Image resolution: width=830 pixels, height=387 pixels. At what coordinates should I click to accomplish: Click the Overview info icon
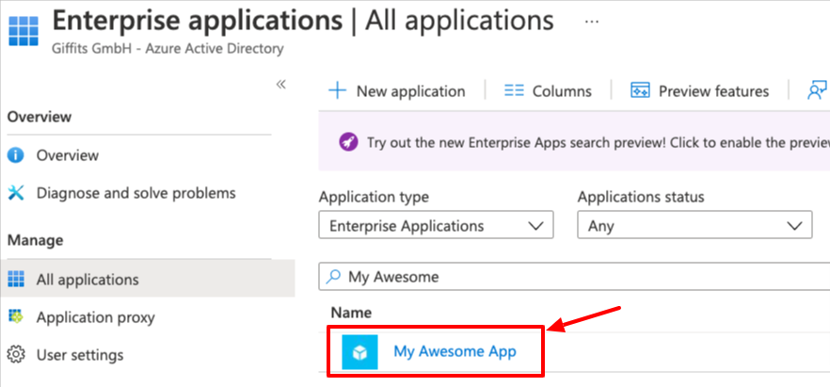click(16, 155)
